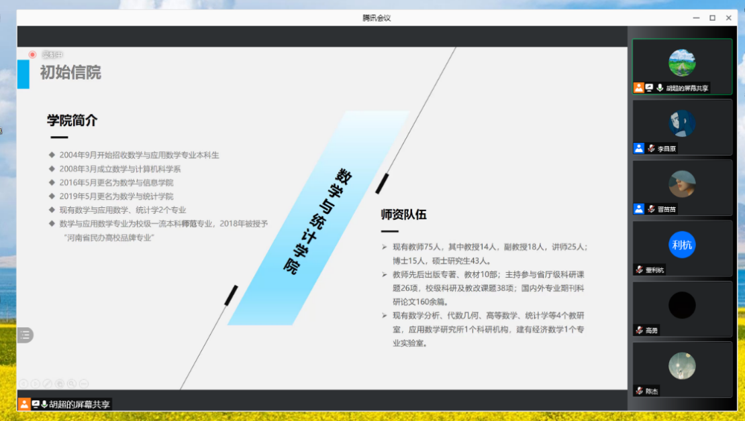Open the more options ellipsis on slide
Viewport: 745px width, 421px height.
[x=84, y=383]
